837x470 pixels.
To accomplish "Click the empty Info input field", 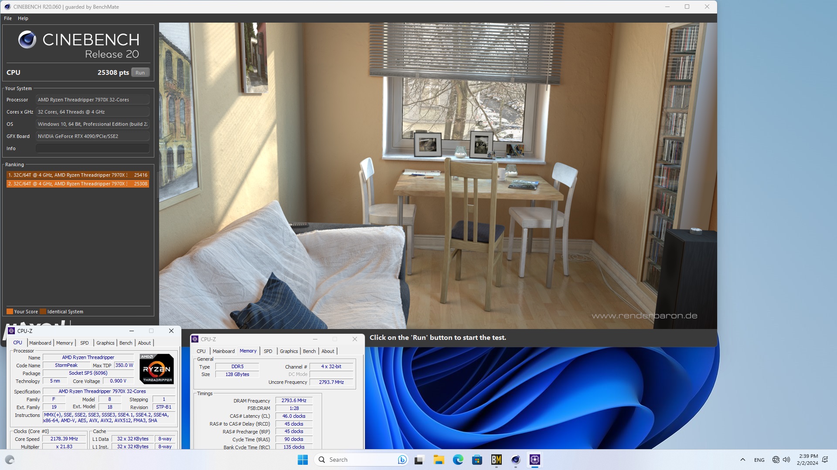I will click(x=92, y=148).
